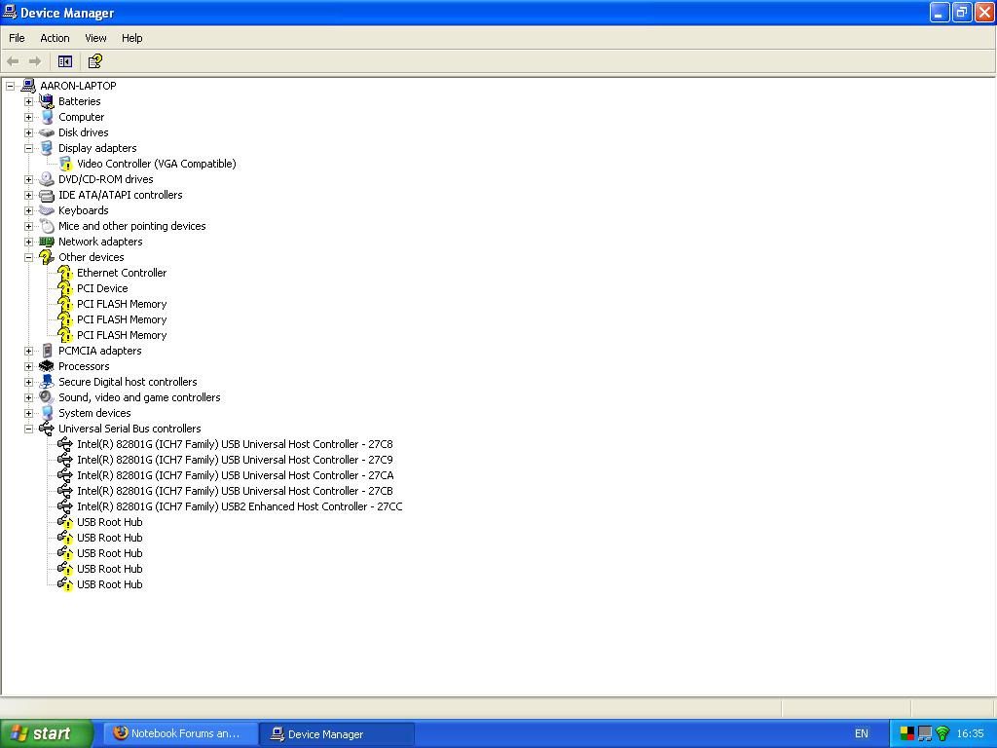Click the Network adapters card icon

pos(47,242)
